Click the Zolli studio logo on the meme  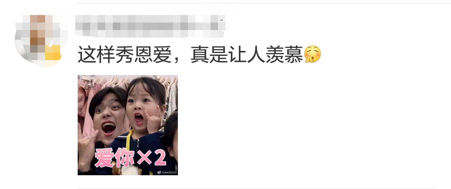pos(90,85)
